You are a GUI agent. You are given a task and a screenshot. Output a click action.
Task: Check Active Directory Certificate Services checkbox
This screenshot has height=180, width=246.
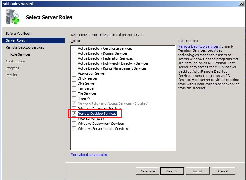click(74, 48)
